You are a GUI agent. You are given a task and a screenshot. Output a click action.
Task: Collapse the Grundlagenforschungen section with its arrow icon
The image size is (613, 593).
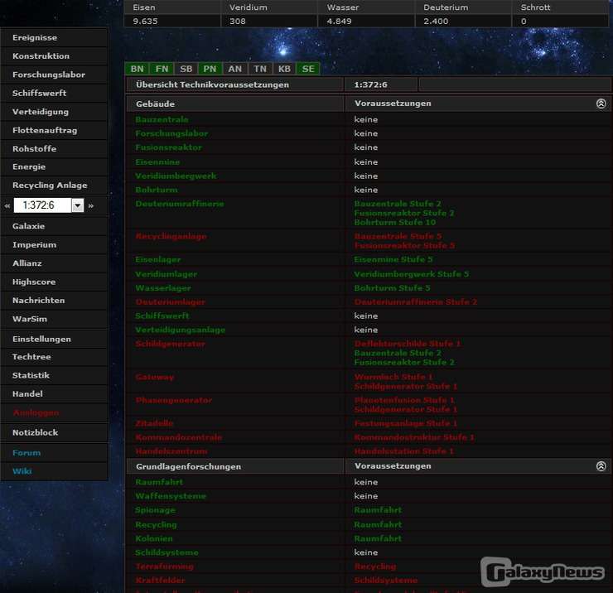(x=601, y=466)
